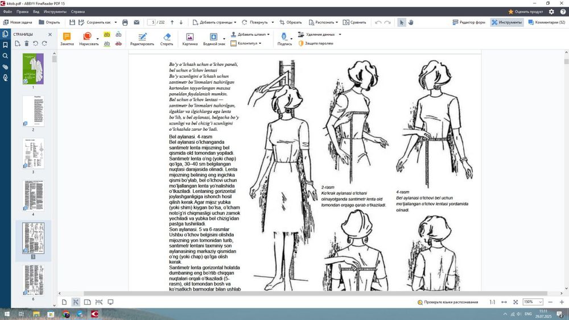Expand the Добавить страницы dropdown
Viewport: 569px width, 320px height.
coord(235,22)
